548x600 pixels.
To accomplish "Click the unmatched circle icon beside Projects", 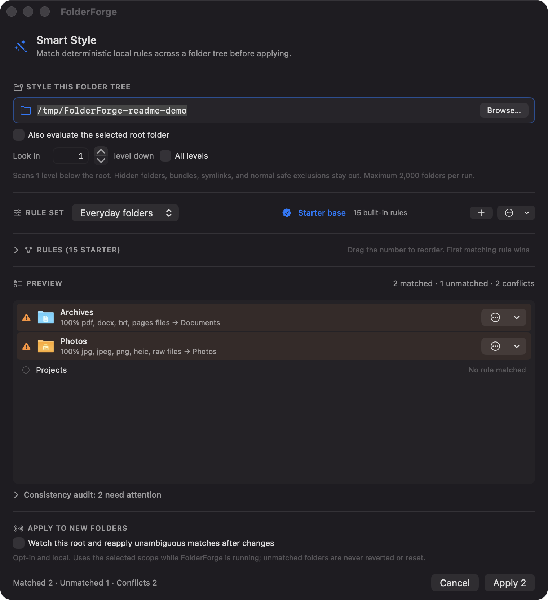I will [x=26, y=370].
